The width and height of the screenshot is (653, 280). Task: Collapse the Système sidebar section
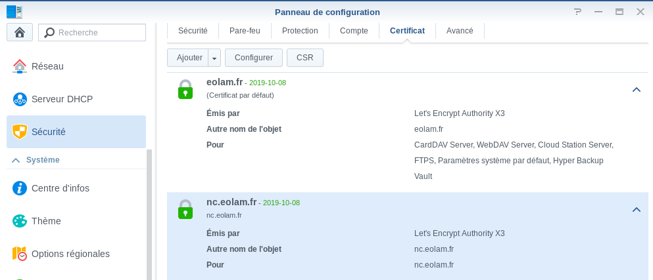16,160
